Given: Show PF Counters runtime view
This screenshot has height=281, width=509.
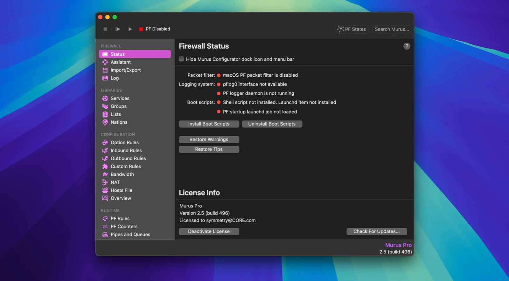Looking at the screenshot, I should pos(124,227).
